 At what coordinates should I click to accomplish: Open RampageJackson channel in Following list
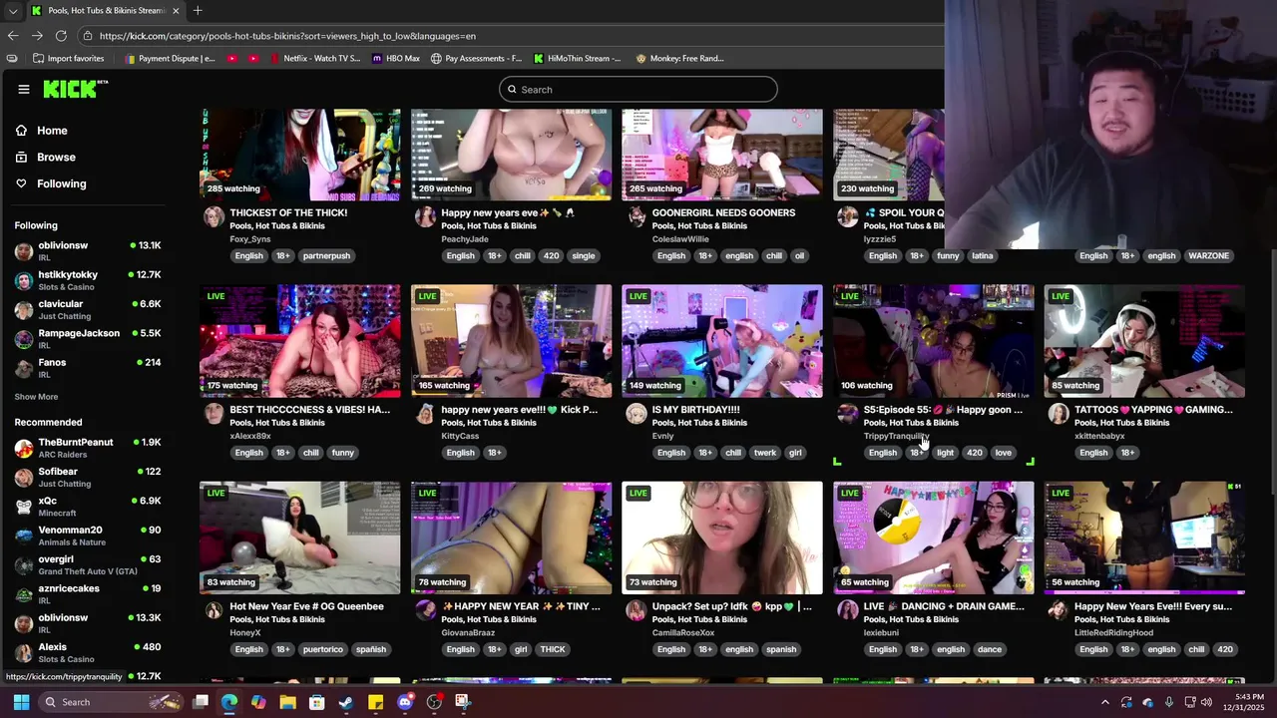[x=88, y=339]
